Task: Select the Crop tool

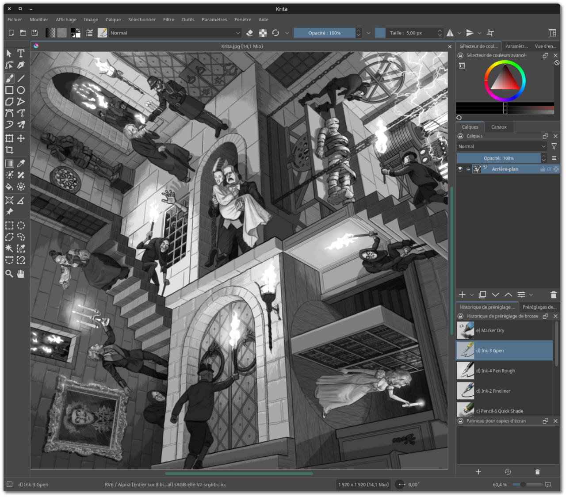Action: [x=9, y=150]
